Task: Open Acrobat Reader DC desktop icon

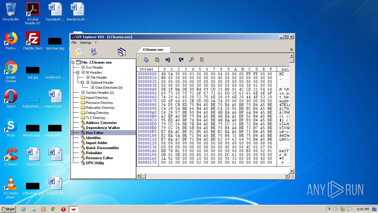Action: [x=33, y=14]
